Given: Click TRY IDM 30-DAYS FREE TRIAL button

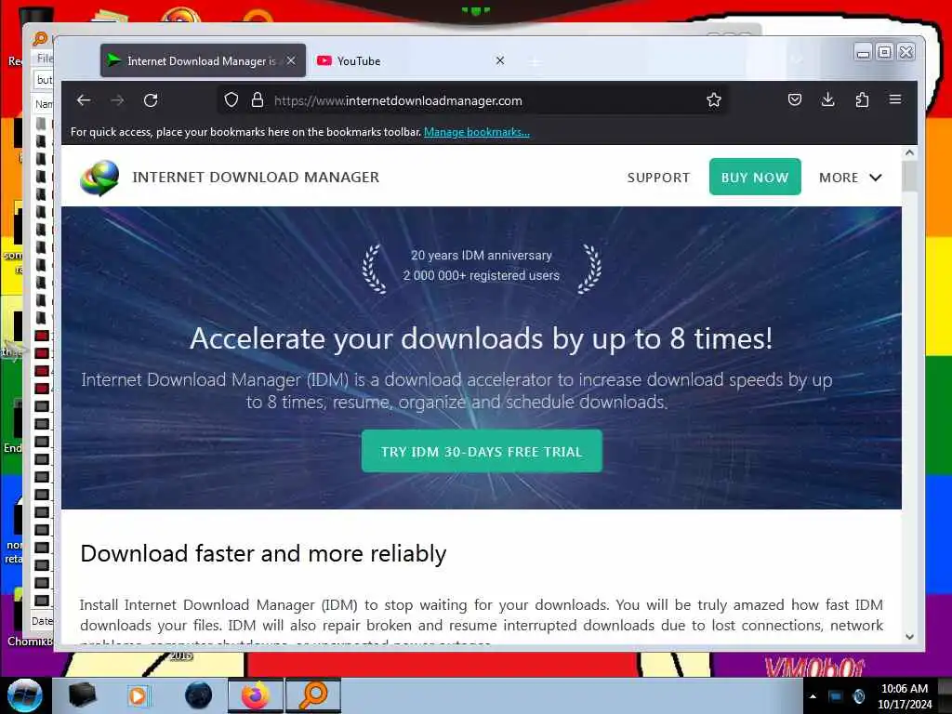Looking at the screenshot, I should point(482,451).
